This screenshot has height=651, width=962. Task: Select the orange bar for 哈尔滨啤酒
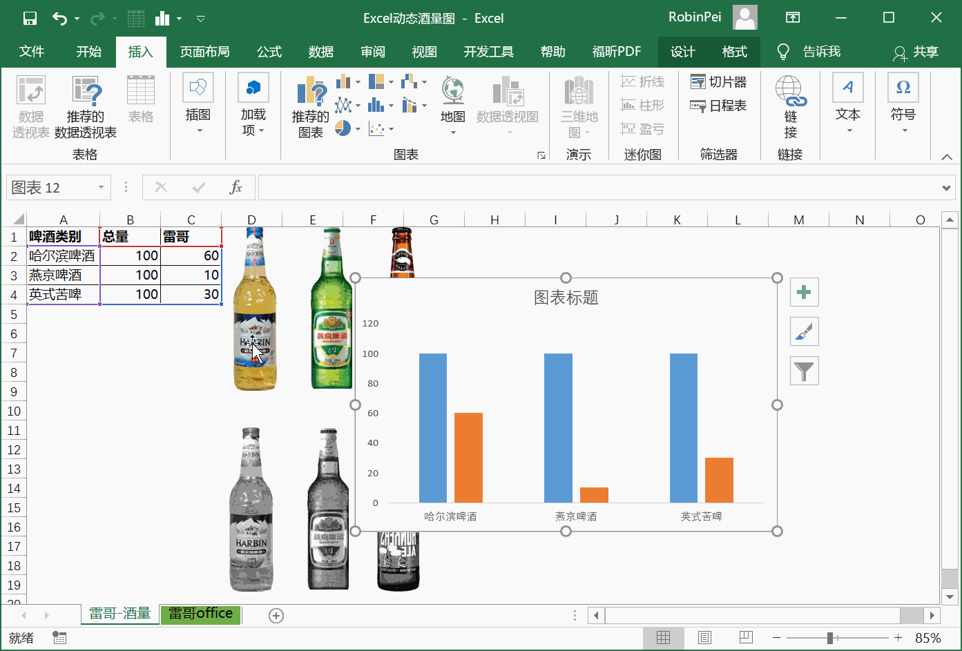point(468,458)
